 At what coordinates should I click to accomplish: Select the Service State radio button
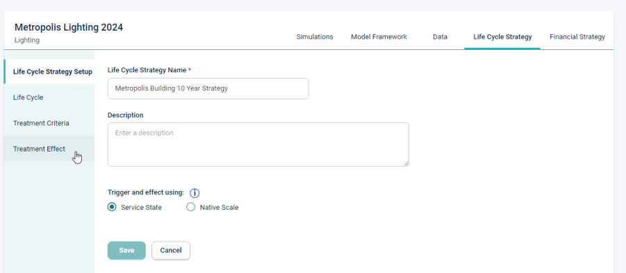tap(112, 207)
